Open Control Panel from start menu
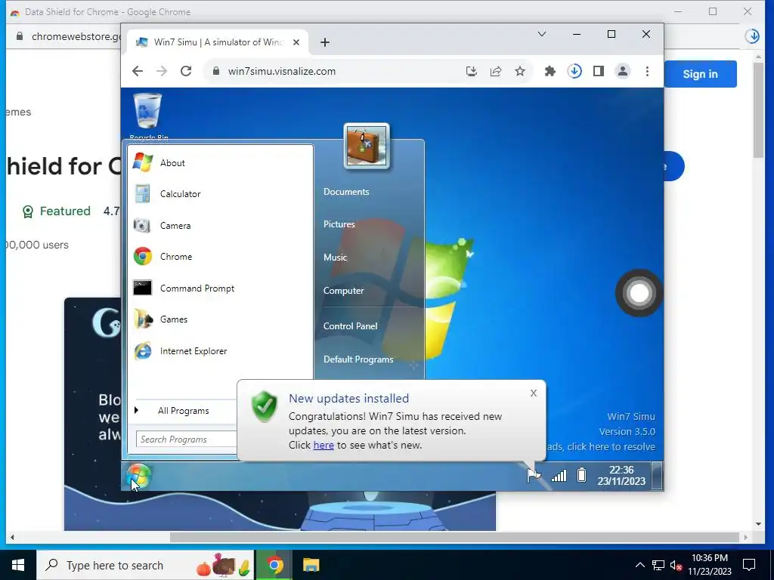Image resolution: width=774 pixels, height=580 pixels. [x=350, y=326]
